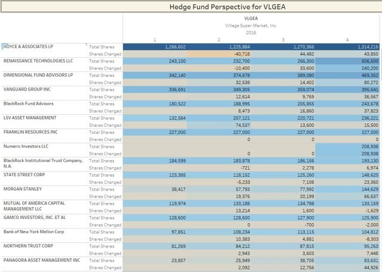Select MORGAN STANLEY row label

pos(23,189)
